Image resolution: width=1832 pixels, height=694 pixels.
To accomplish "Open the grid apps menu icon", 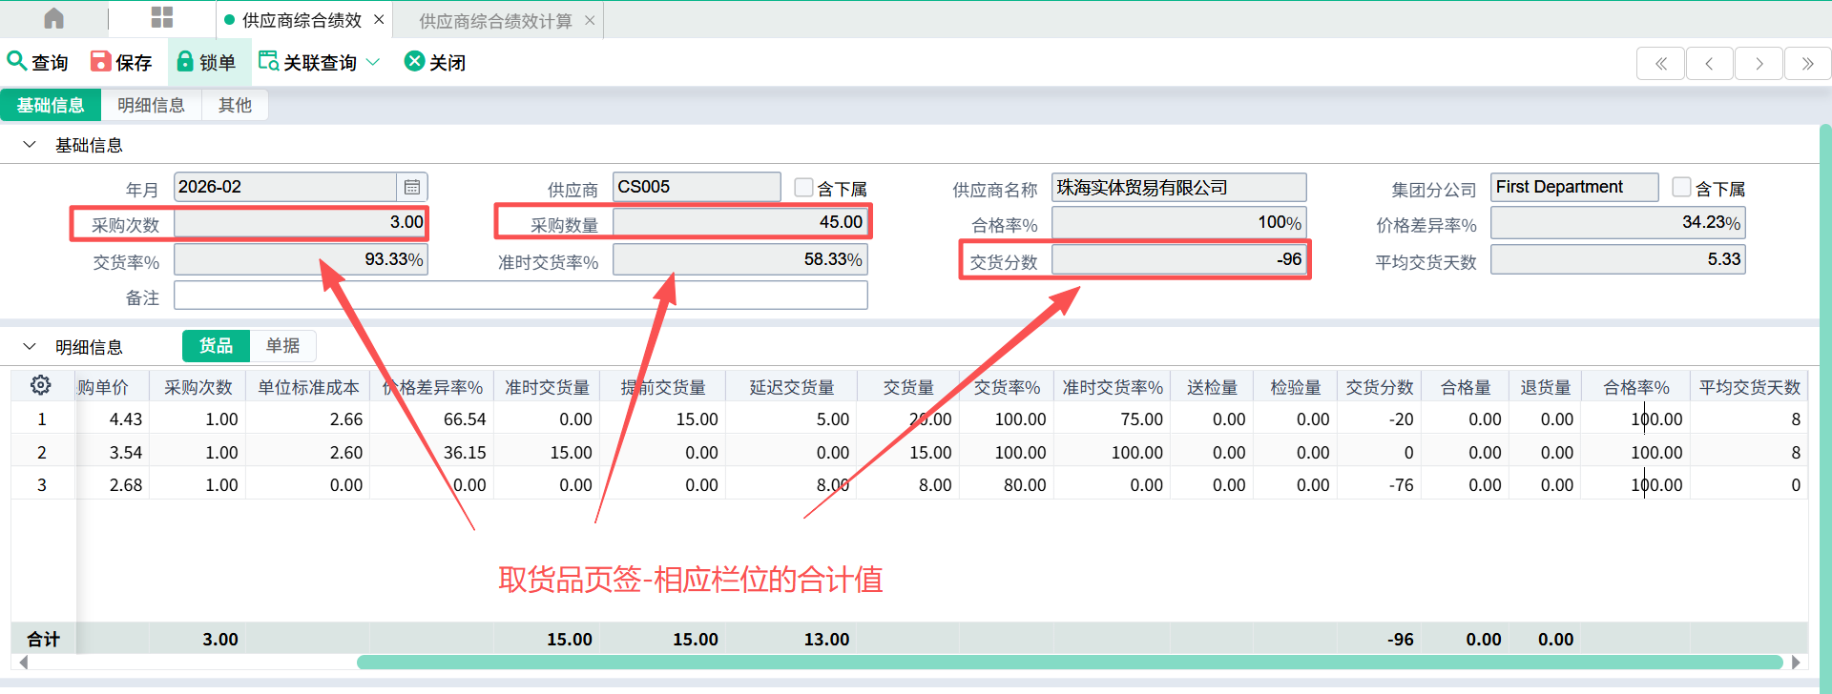I will (162, 19).
